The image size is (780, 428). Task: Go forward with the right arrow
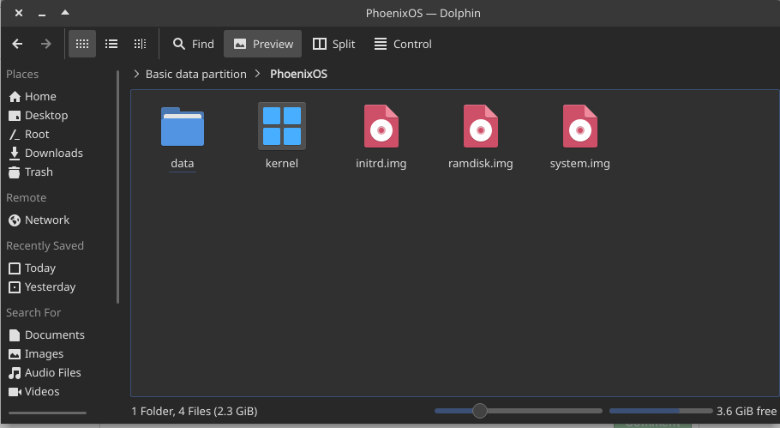[45, 44]
